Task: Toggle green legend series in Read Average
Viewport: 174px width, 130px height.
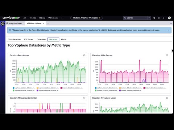Action: click(x=24, y=90)
